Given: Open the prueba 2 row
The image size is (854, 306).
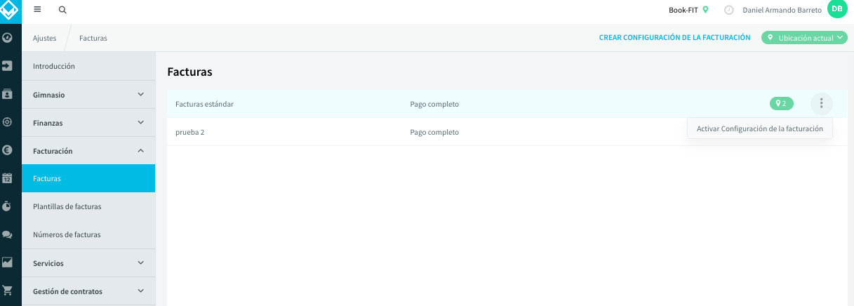Looking at the screenshot, I should (507, 132).
